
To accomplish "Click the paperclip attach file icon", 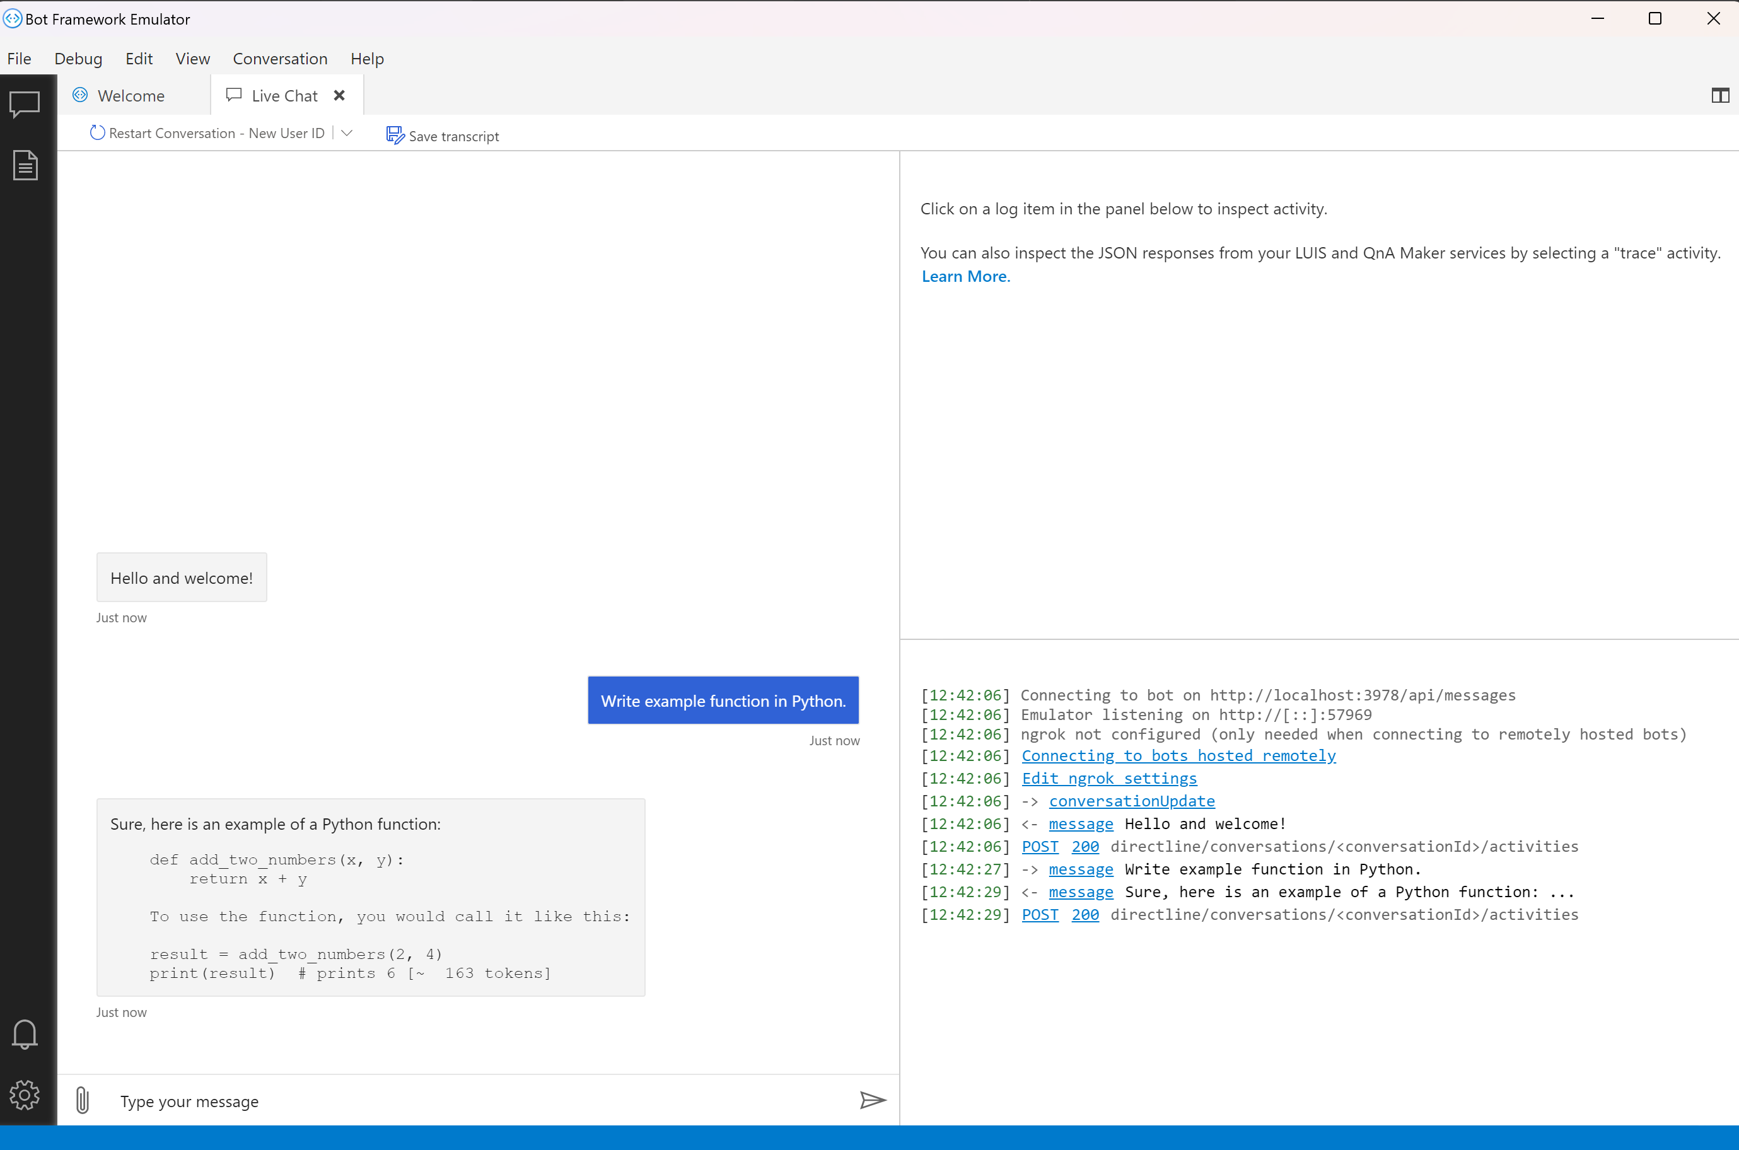I will (x=82, y=1100).
